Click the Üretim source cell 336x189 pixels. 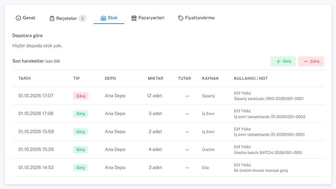click(x=208, y=149)
